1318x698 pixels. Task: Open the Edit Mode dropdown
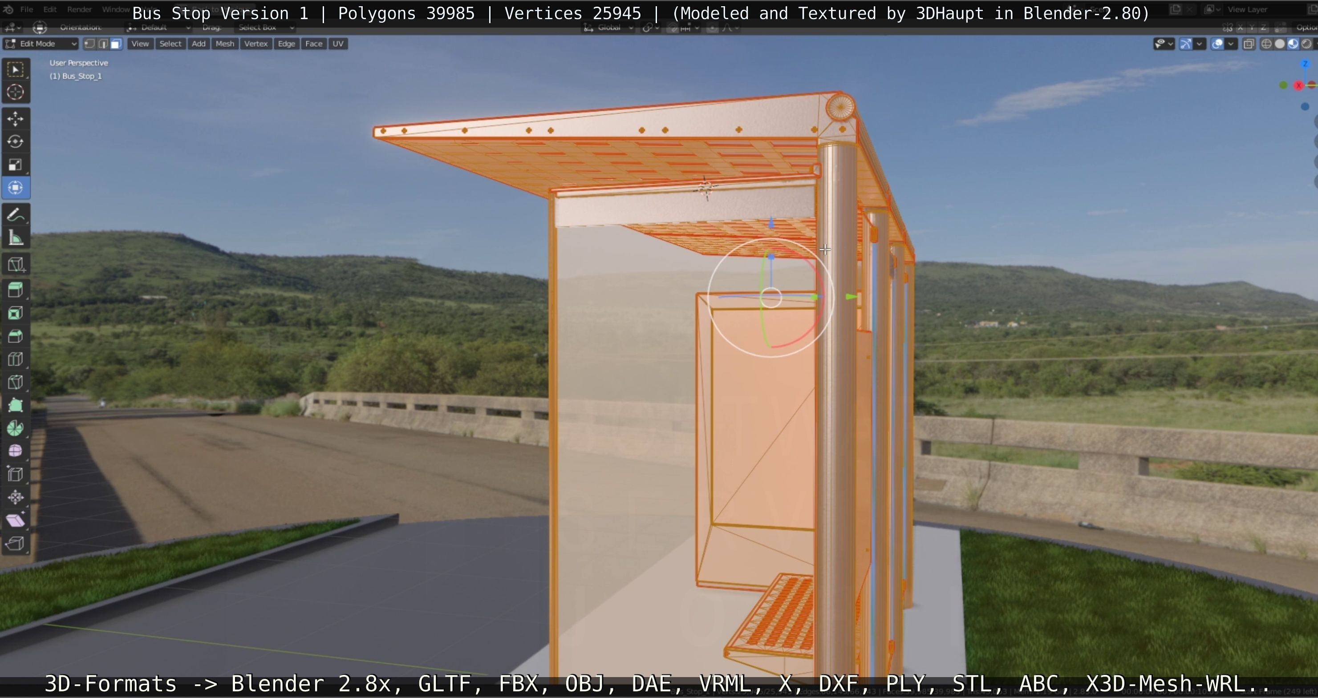(x=41, y=44)
